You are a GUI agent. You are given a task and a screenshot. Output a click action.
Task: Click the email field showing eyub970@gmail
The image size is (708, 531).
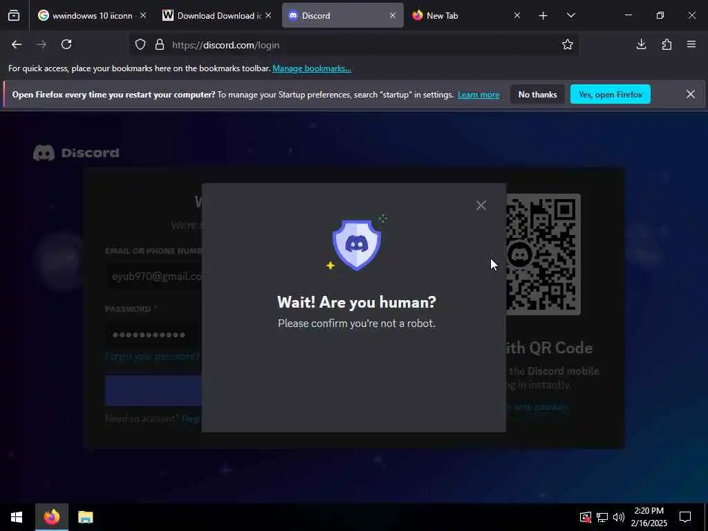pyautogui.click(x=153, y=277)
